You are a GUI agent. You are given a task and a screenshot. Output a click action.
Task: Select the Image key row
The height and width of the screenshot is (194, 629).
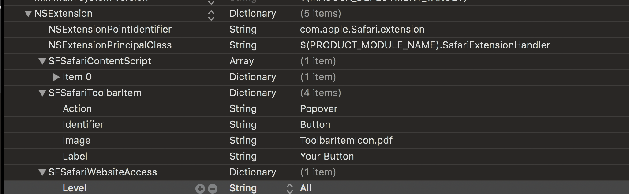tap(76, 141)
